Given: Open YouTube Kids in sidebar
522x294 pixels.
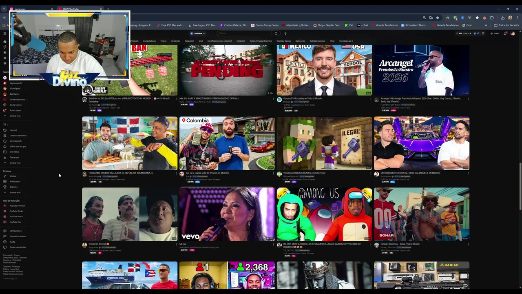Looking at the screenshot, I should [x=15, y=222].
